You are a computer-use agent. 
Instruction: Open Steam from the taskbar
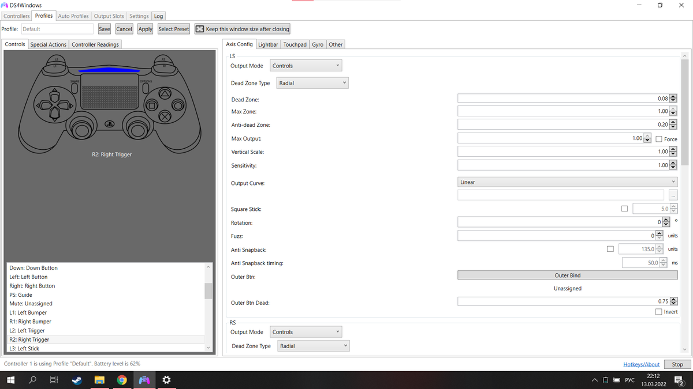click(77, 380)
